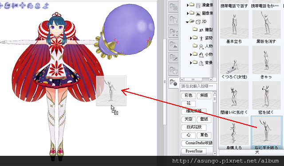Toggle the 壁紙 tag filter
This screenshot has height=166, width=284.
[204, 119]
